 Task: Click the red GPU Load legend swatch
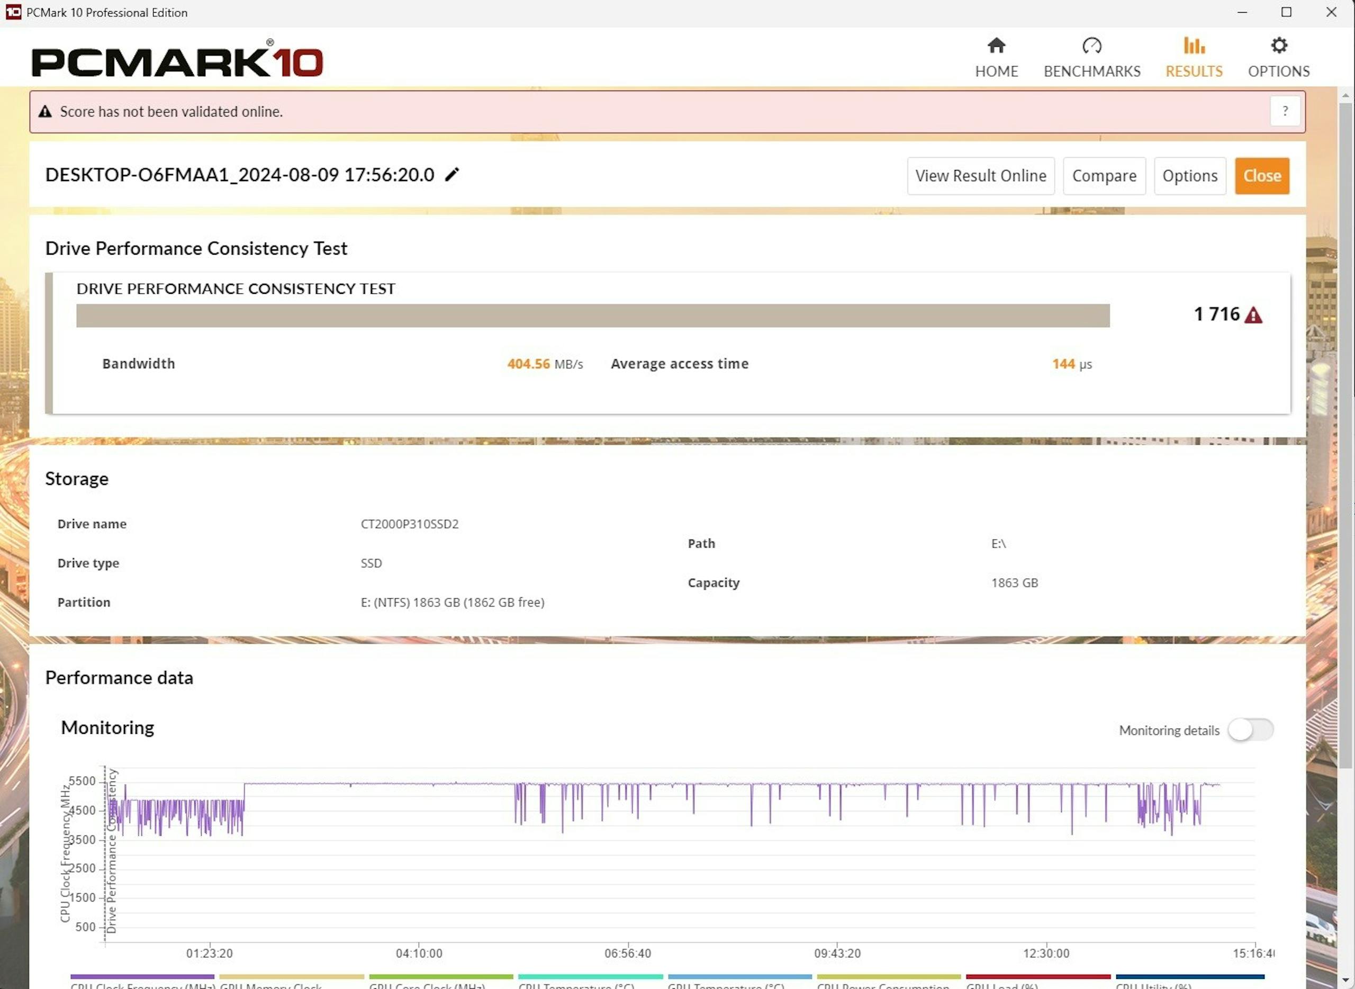[x=1038, y=976]
